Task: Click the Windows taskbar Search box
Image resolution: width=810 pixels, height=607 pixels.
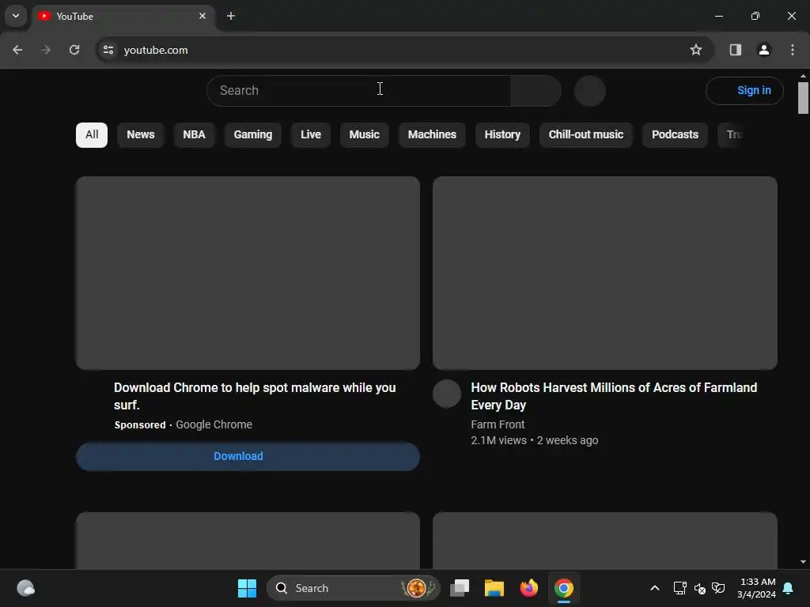Action: 354,588
